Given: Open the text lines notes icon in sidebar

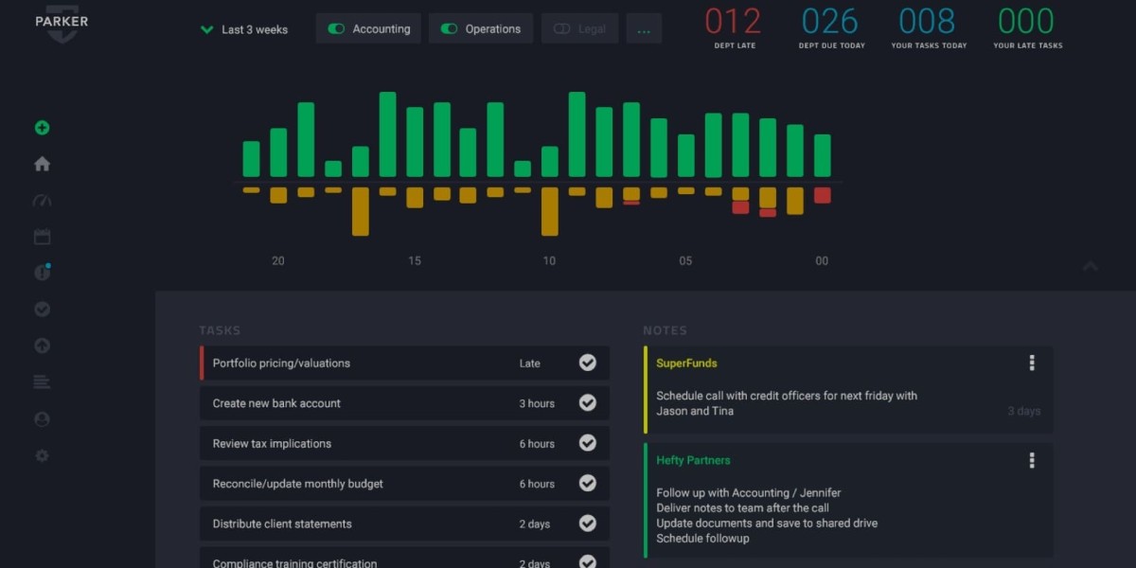Looking at the screenshot, I should coord(42,382).
